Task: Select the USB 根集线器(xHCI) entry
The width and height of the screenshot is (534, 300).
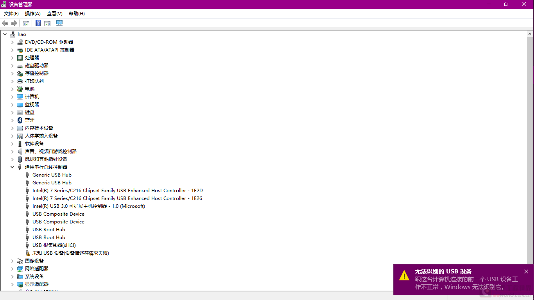Action: point(54,245)
